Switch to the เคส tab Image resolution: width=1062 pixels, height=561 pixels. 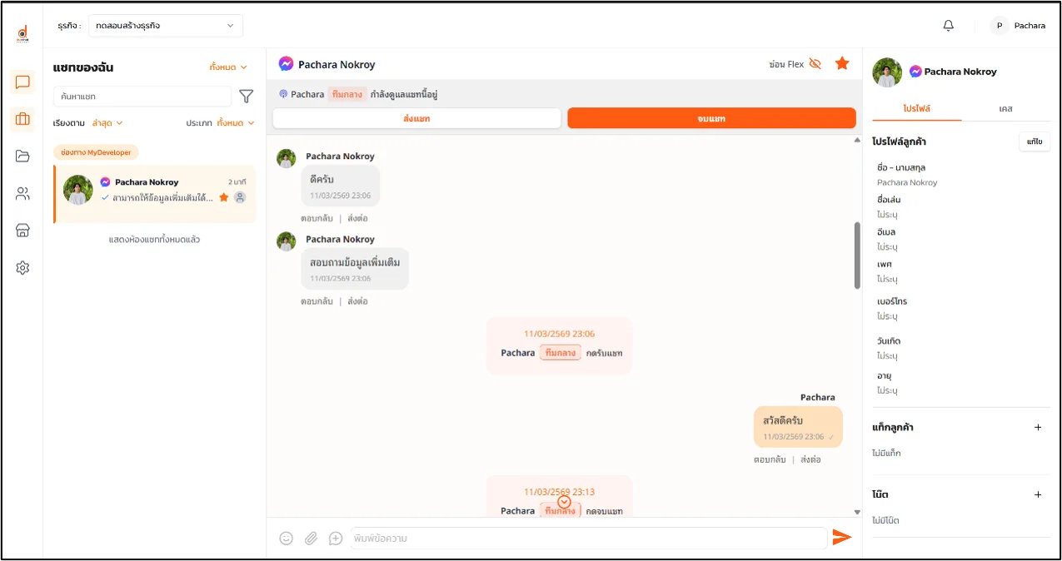pos(1006,109)
